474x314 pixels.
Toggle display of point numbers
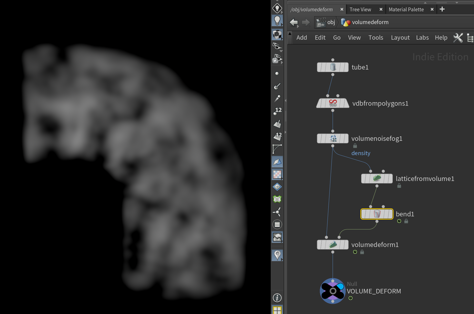tap(277, 111)
